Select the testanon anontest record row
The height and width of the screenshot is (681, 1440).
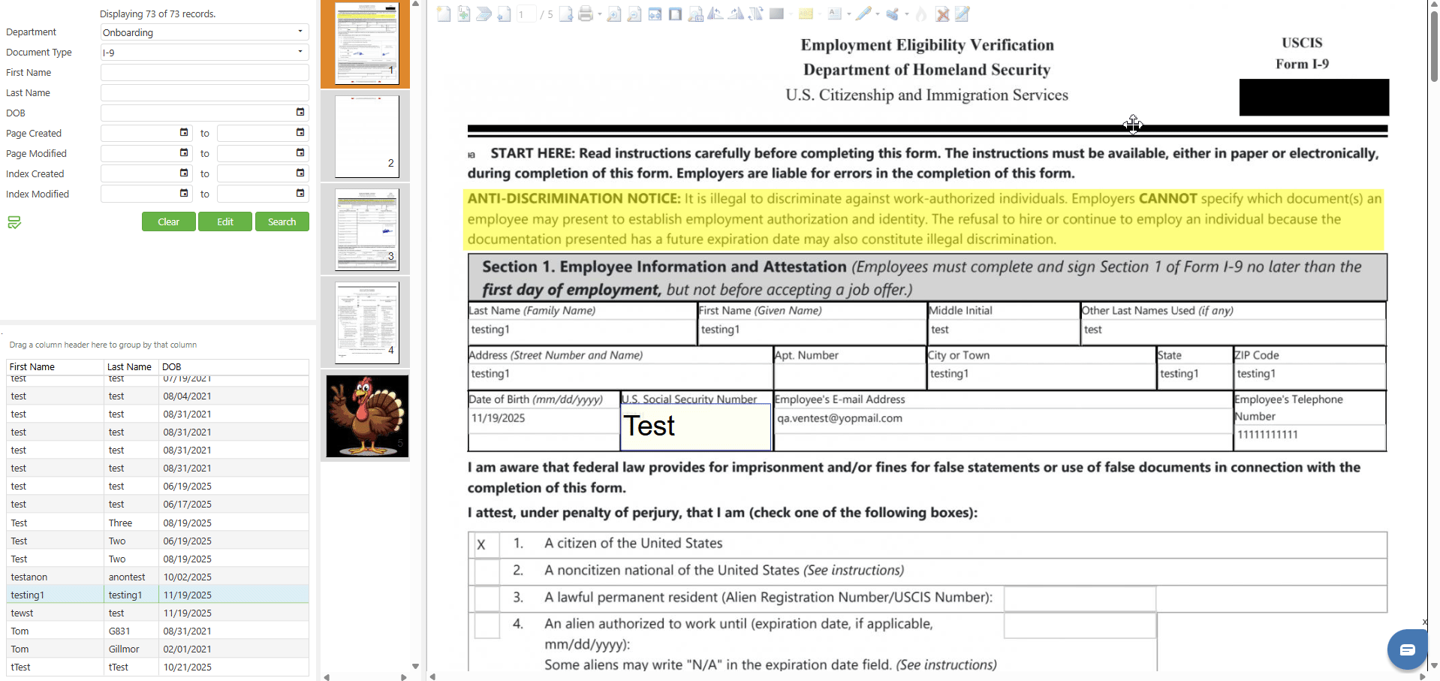(158, 577)
